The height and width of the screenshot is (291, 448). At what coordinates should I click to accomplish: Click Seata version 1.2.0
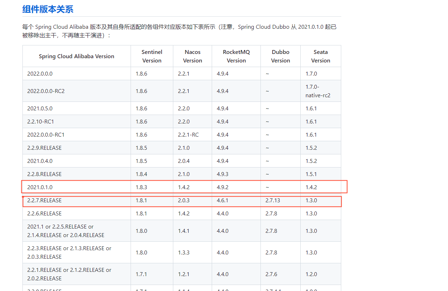pos(311,274)
